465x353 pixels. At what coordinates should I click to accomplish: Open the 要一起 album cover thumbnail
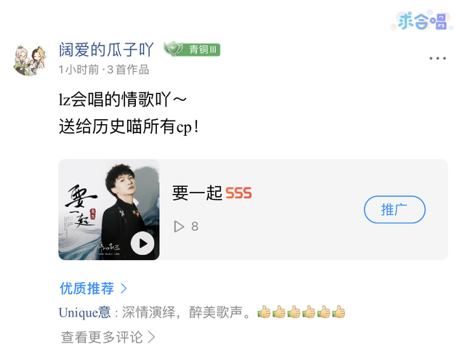[109, 209]
